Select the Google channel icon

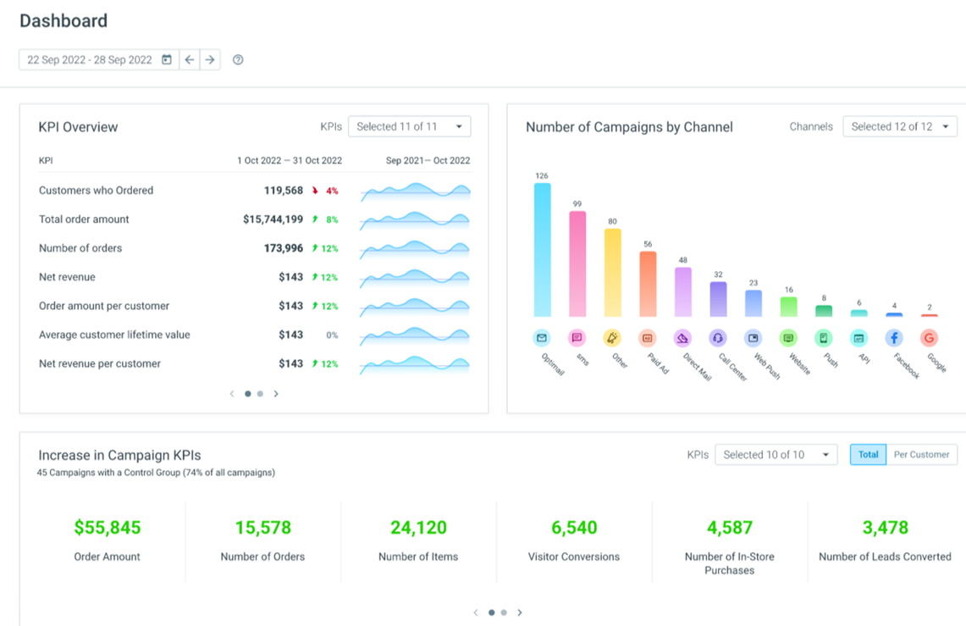[x=929, y=338]
